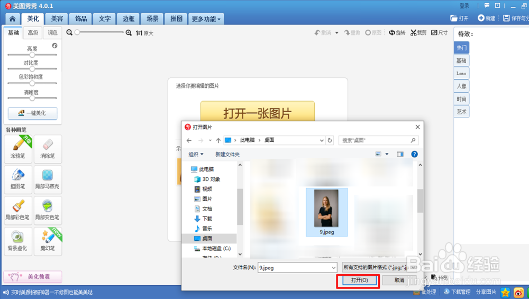Select the 消除笔 eraser pen tool
The width and height of the screenshot is (529, 299).
48,149
